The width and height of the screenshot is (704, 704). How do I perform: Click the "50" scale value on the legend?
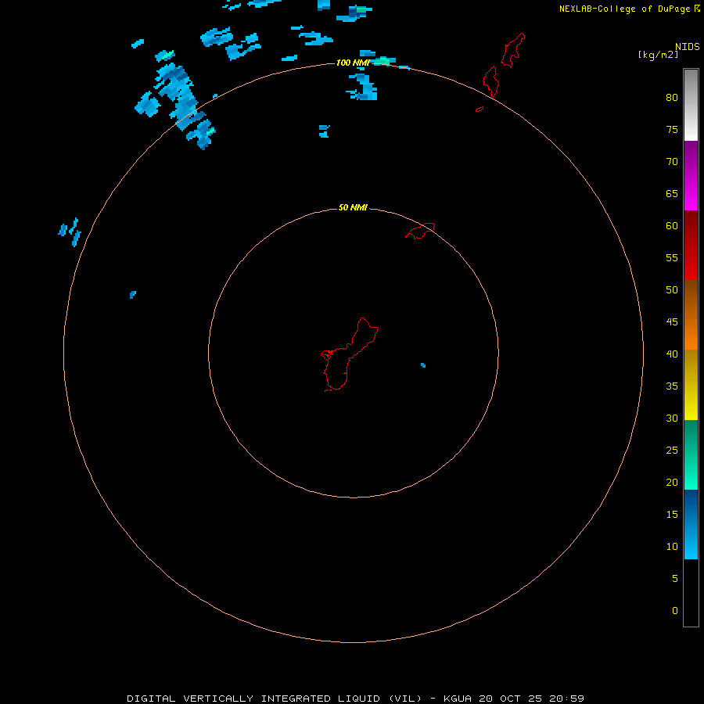point(672,290)
